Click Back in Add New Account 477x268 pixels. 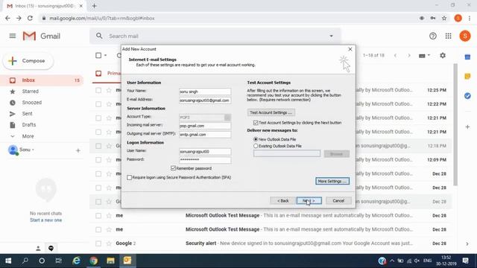[282, 201]
